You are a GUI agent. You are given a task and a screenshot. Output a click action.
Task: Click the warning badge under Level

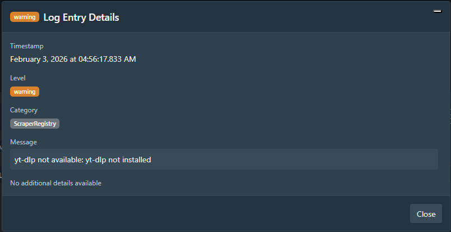[25, 91]
